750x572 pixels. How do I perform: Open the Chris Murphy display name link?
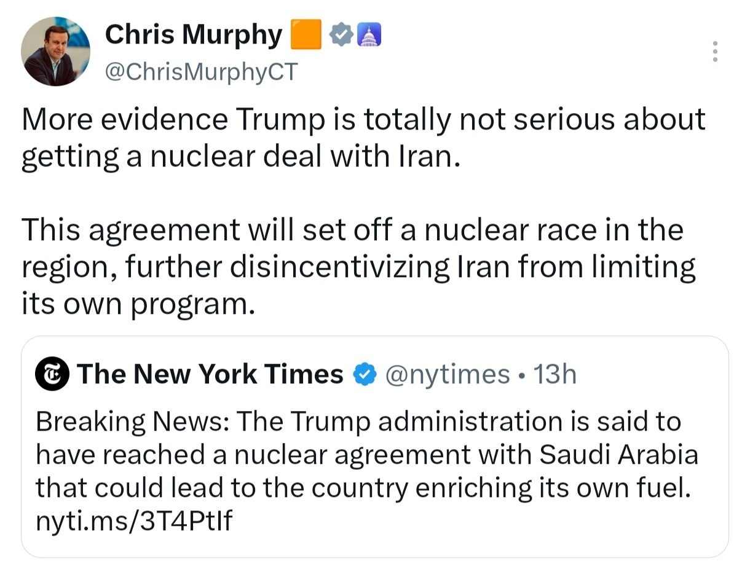click(193, 35)
